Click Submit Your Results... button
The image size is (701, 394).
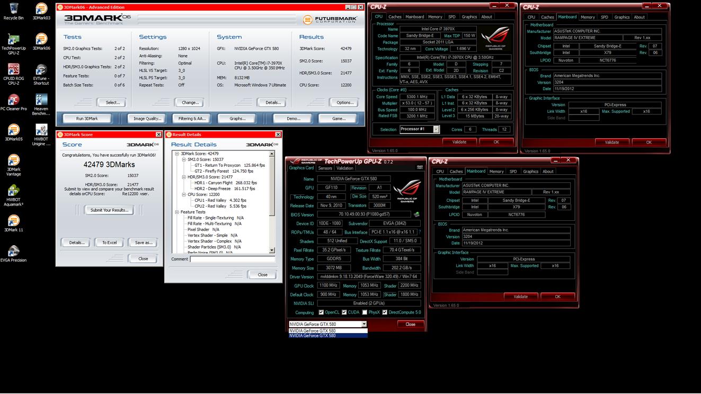pos(109,210)
